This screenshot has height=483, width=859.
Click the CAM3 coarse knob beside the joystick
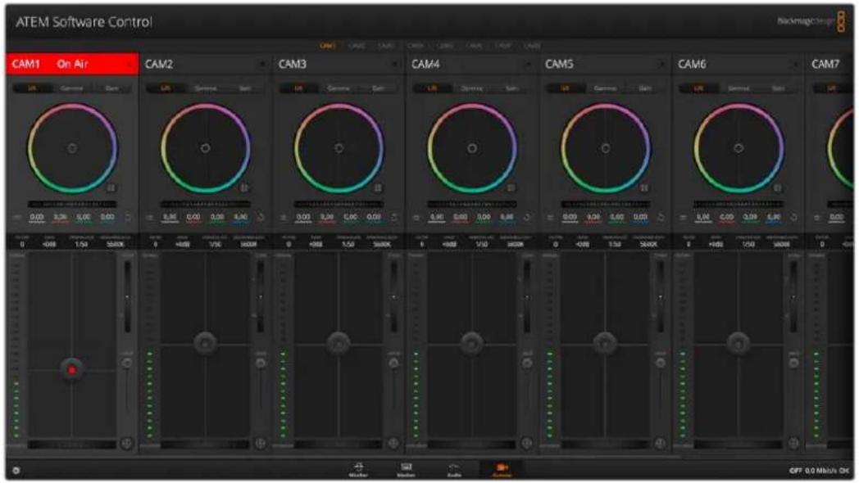tap(394, 363)
